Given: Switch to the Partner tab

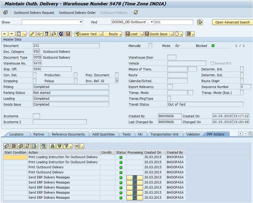Looking at the screenshot, I should pyautogui.click(x=39, y=134).
